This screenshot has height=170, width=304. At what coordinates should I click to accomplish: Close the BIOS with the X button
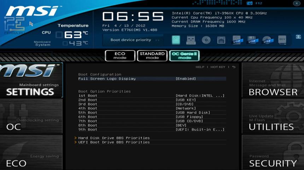click(x=297, y=3)
